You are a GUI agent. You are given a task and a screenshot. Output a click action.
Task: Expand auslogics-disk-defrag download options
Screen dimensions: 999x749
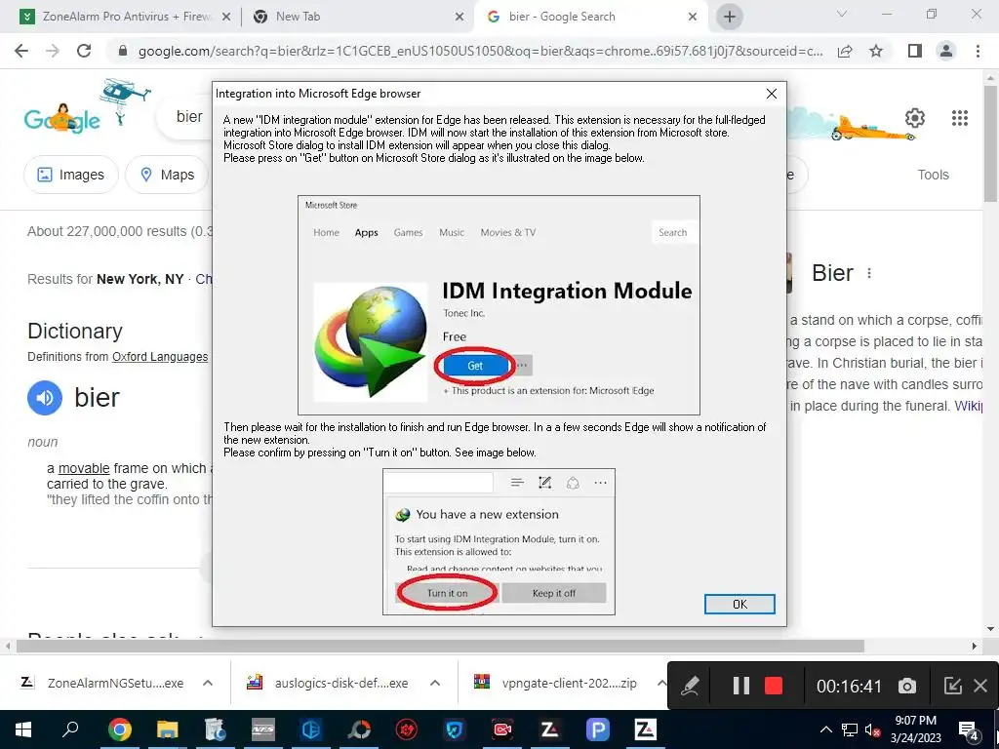click(435, 683)
